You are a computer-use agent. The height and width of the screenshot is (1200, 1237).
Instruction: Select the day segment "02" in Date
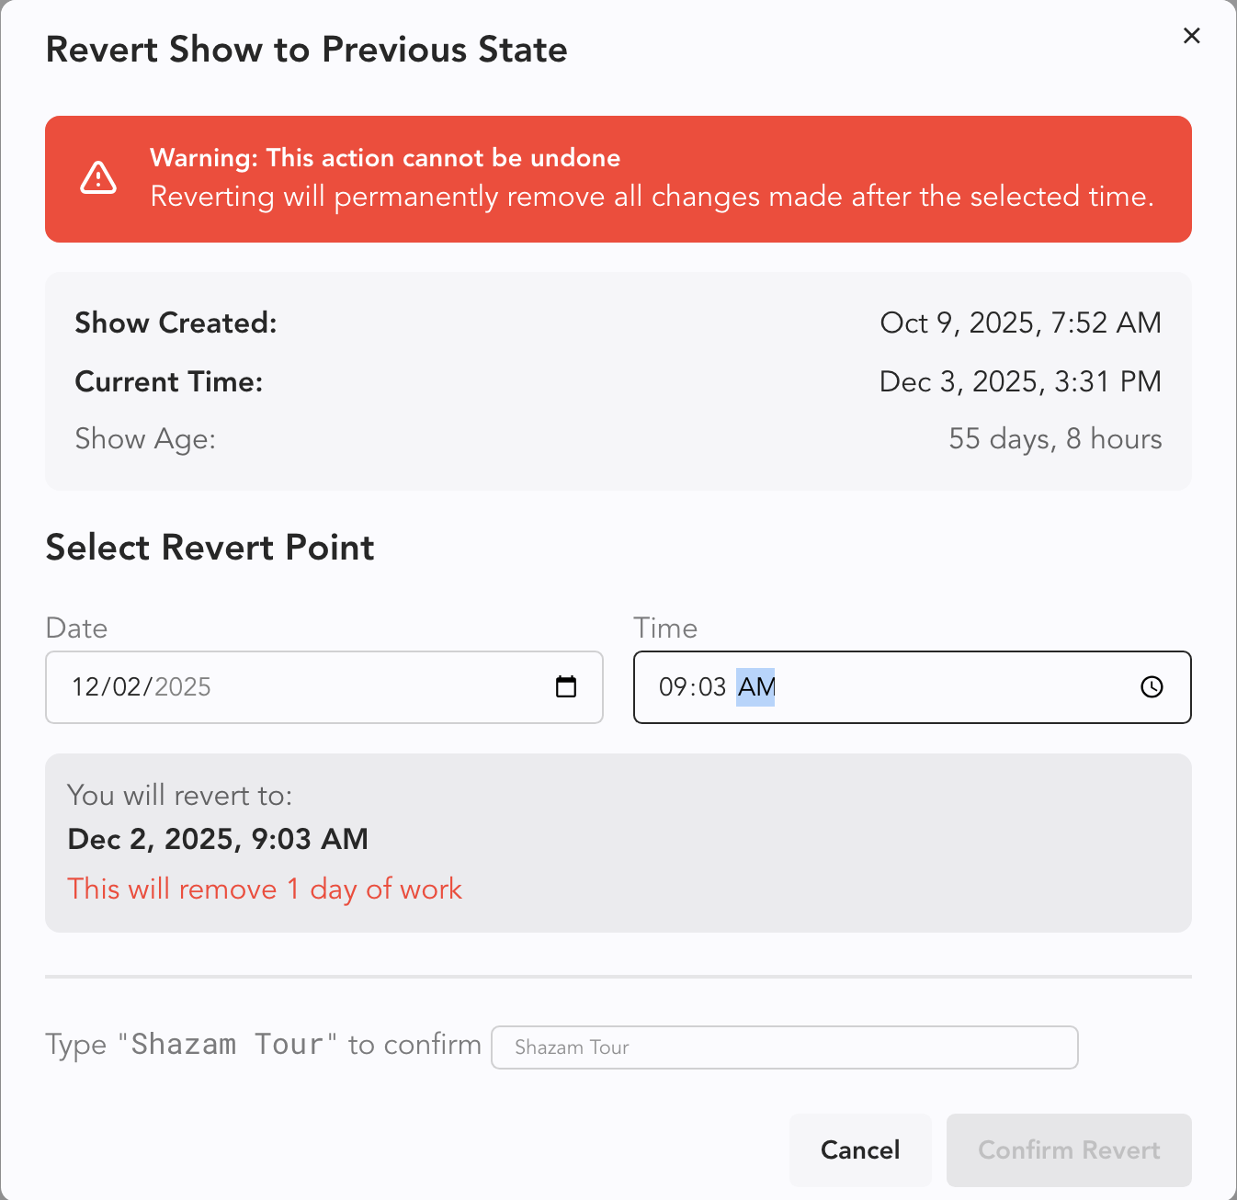[x=126, y=687]
